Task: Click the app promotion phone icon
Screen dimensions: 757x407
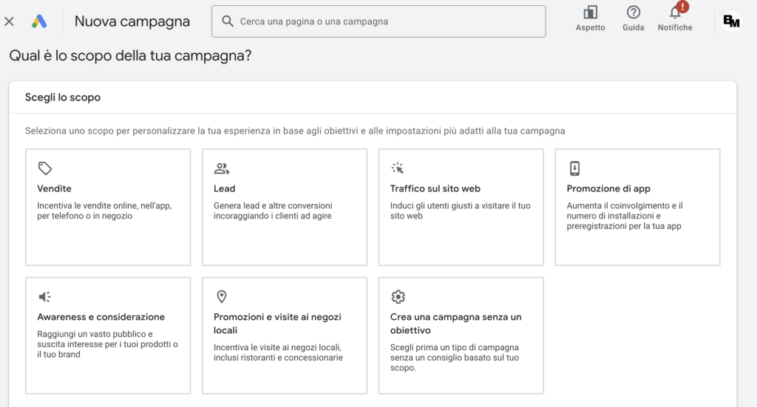Action: point(574,168)
